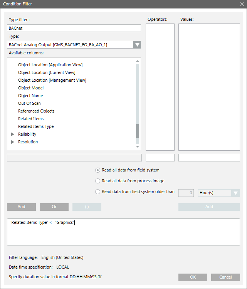Screen dimensions: 247x289
Task: Expand the Reliability column node
Action: (x=12, y=134)
